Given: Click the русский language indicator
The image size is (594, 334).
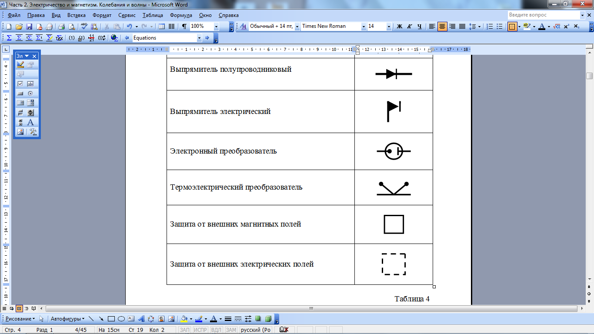Looking at the screenshot, I should tap(256, 330).
